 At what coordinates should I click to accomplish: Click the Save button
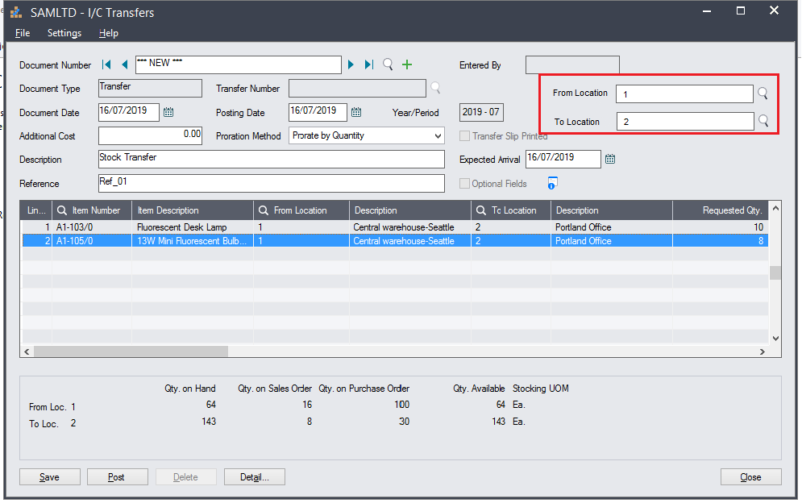[50, 477]
